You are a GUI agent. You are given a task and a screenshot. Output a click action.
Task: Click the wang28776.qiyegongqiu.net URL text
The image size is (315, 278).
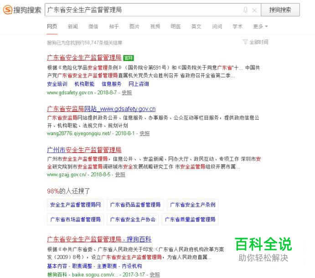[x=79, y=133]
